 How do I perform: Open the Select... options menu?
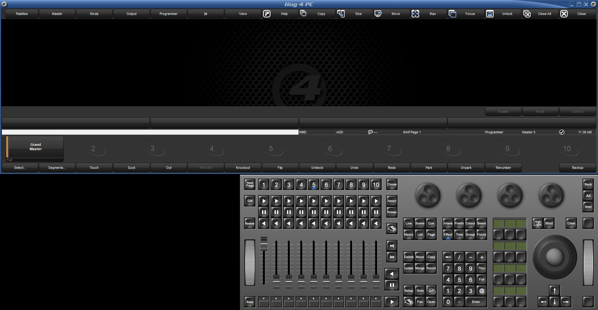(x=20, y=168)
